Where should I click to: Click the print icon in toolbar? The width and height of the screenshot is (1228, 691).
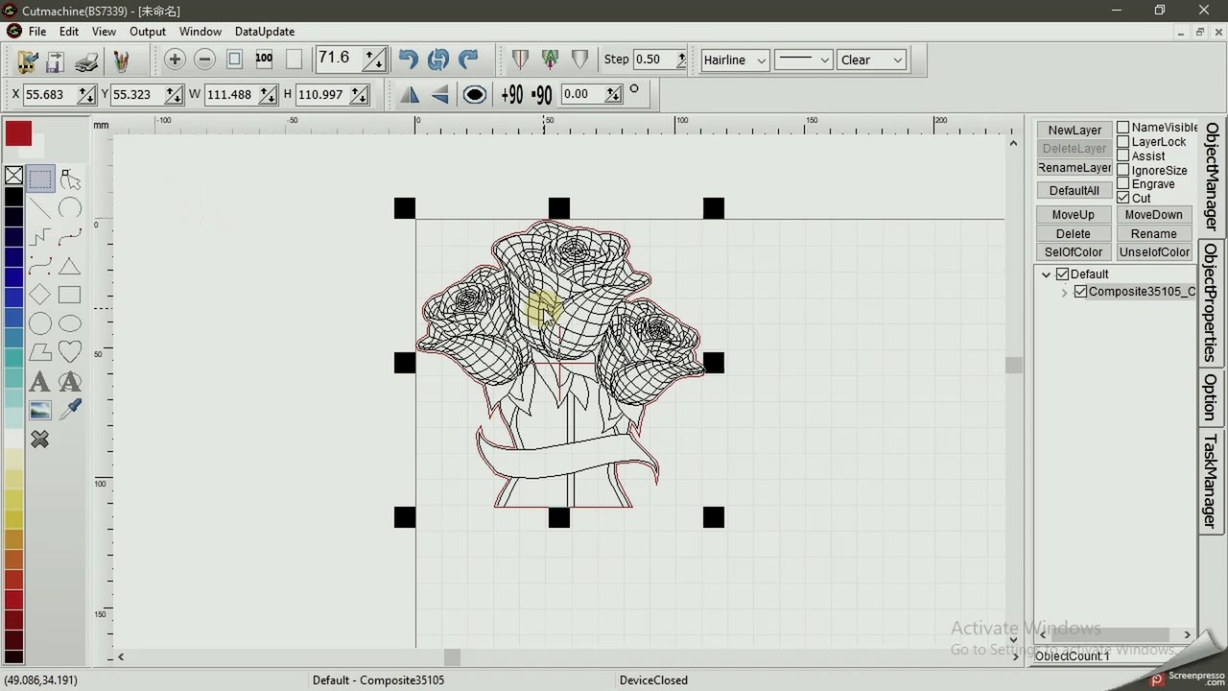[x=86, y=61]
